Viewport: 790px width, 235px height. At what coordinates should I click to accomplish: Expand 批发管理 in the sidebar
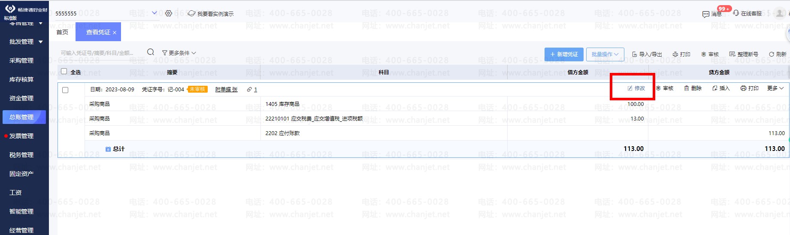click(26, 42)
